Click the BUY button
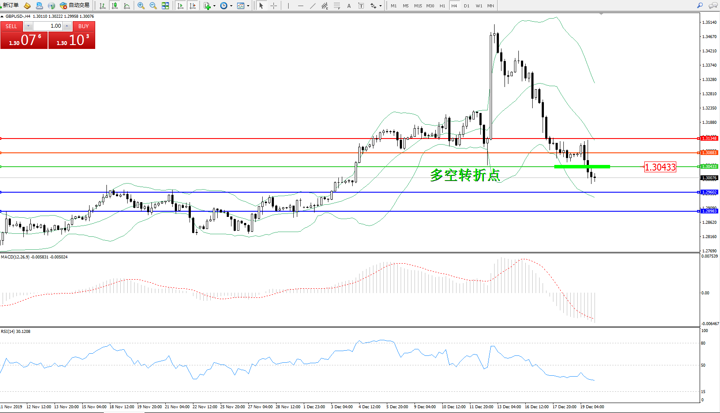Image resolution: width=720 pixels, height=413 pixels. click(x=84, y=26)
